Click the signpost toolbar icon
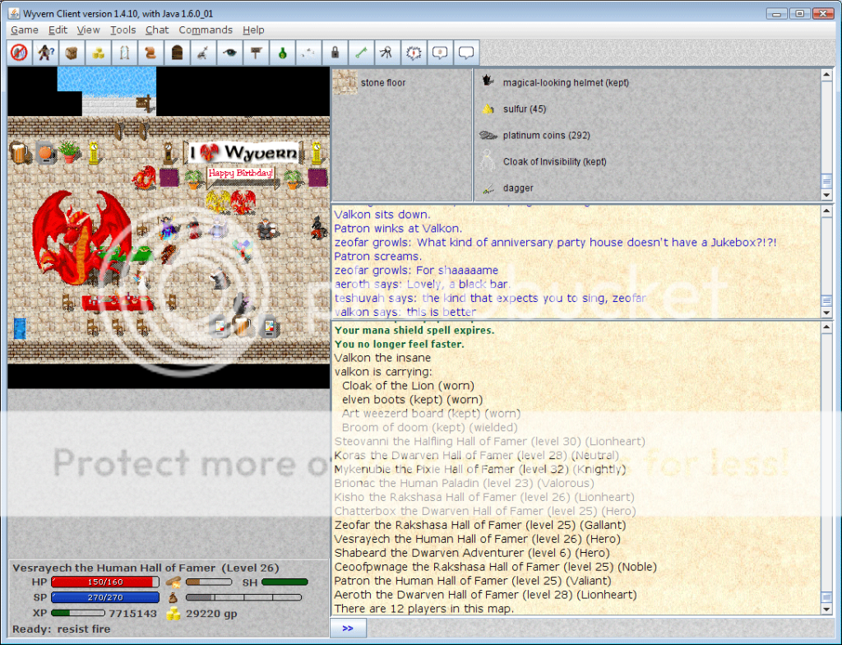Screen dimensions: 842x645 click(x=257, y=53)
